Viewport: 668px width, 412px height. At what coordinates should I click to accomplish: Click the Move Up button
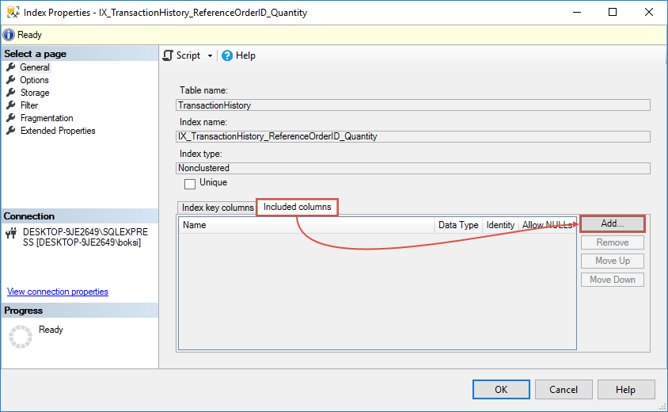click(613, 261)
